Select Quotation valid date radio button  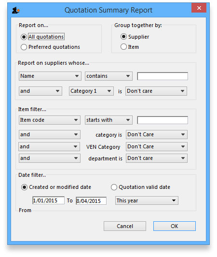pyautogui.click(x=114, y=187)
